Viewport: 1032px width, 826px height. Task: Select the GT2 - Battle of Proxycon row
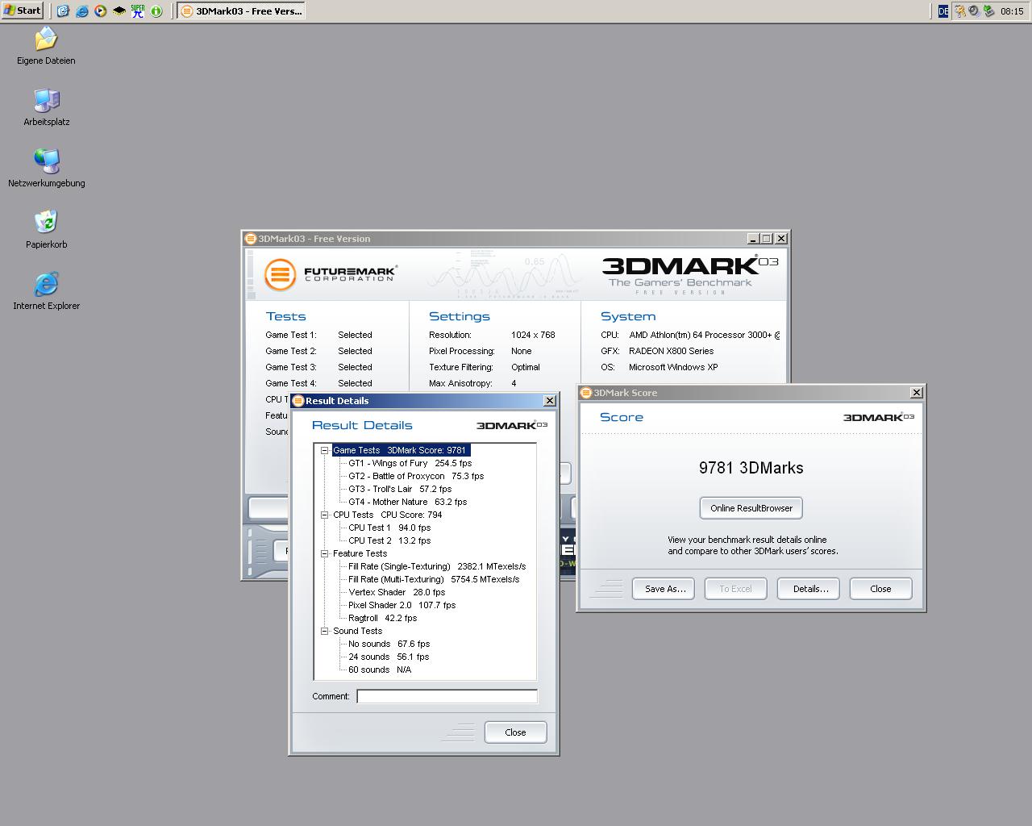[416, 476]
